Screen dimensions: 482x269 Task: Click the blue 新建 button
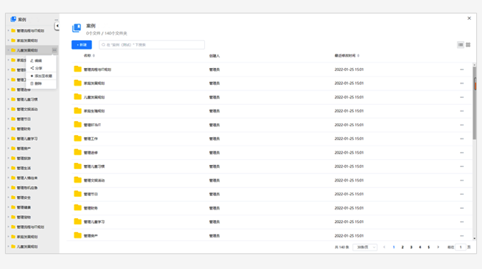(x=82, y=45)
